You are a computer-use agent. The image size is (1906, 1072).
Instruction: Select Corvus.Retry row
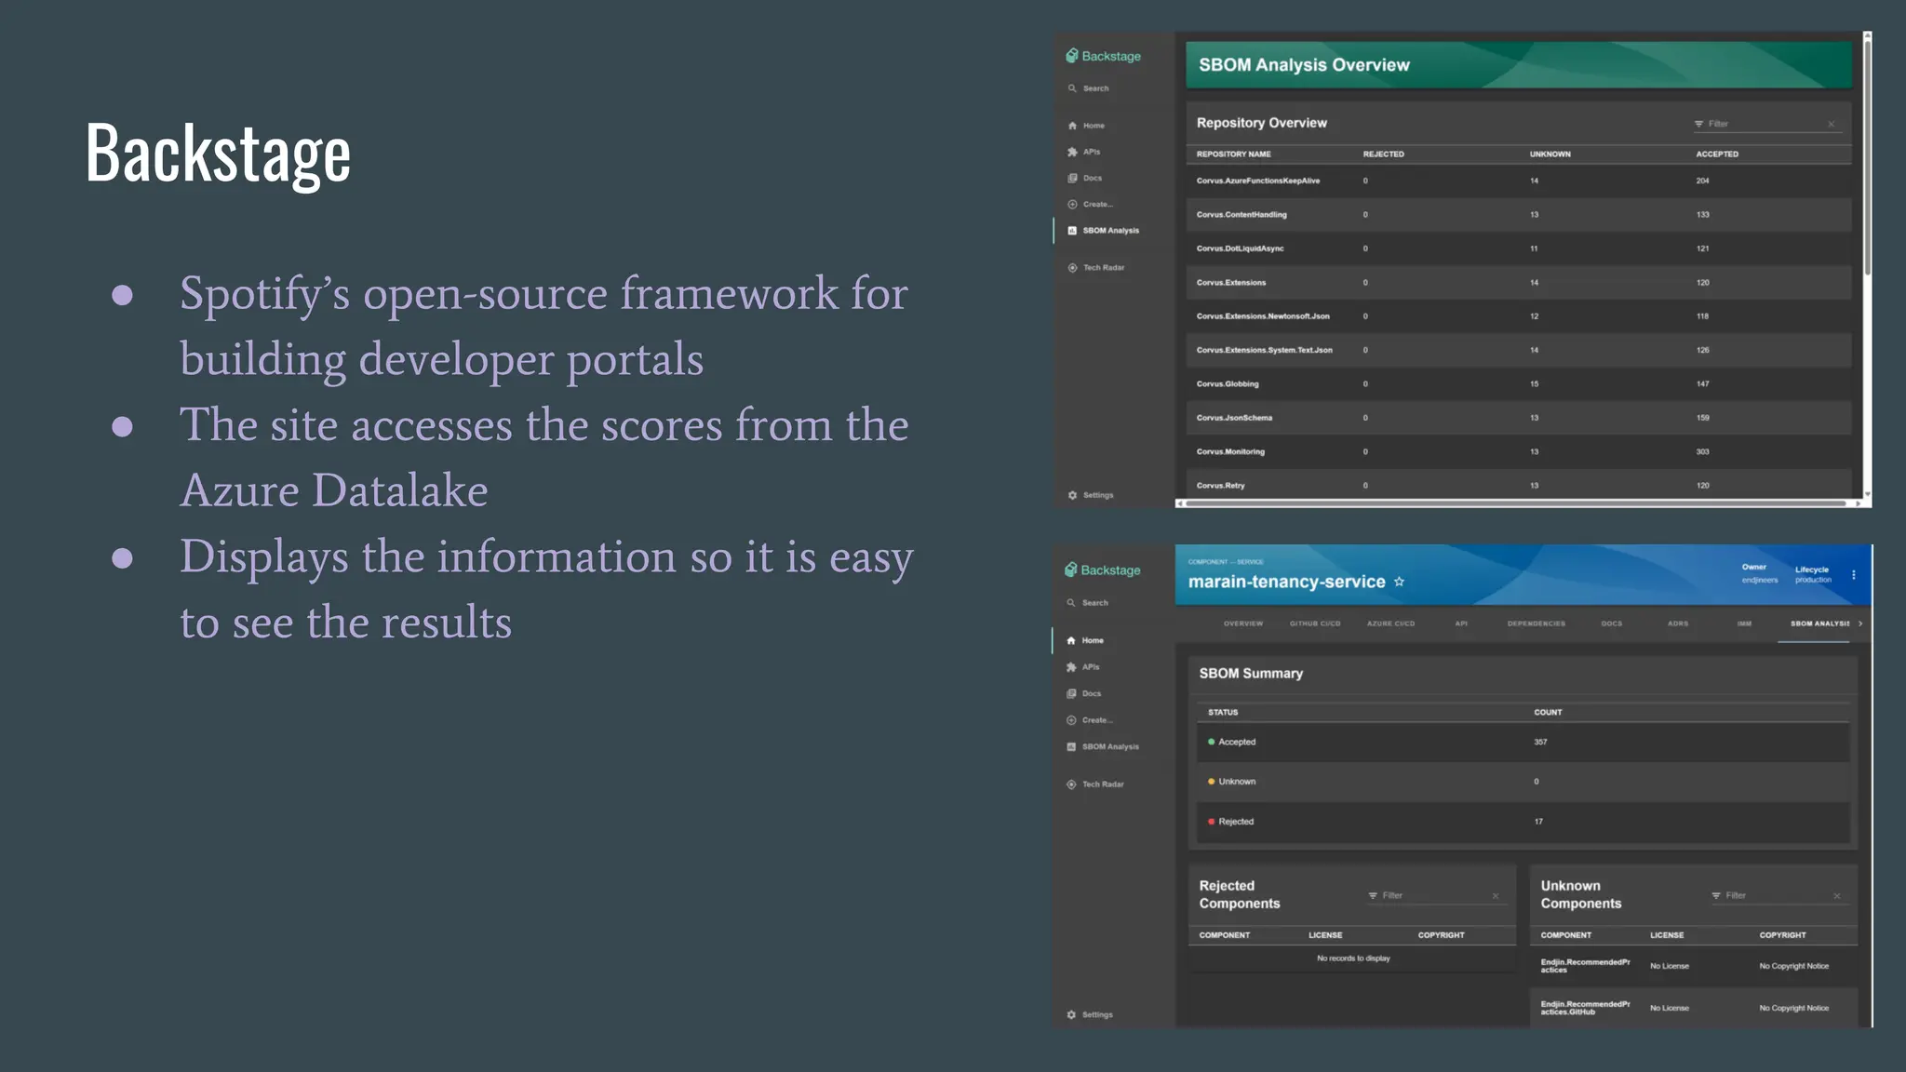coord(1518,486)
